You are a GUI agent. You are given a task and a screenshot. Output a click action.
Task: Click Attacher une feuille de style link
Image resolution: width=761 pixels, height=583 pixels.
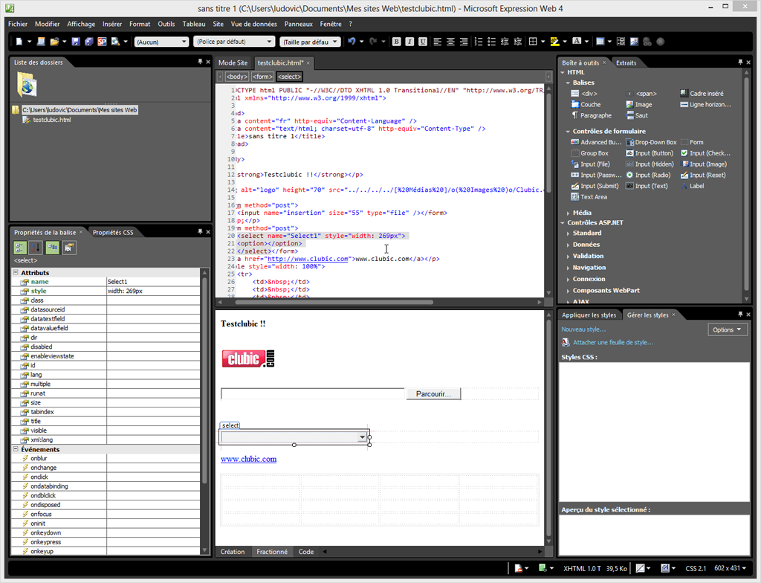[613, 343]
